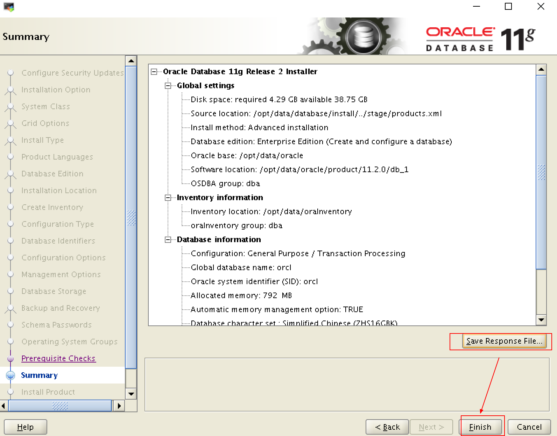Select the Summary step in sidebar
The height and width of the screenshot is (436, 557).
click(39, 375)
